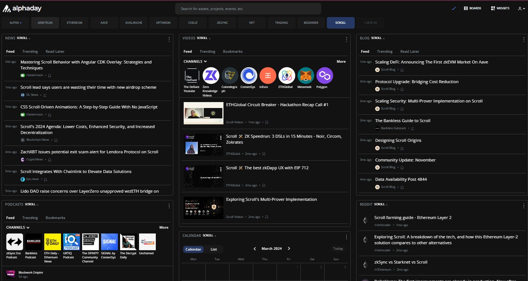Open News Trending tab
Viewport: 528px width, 281px height.
(30, 52)
